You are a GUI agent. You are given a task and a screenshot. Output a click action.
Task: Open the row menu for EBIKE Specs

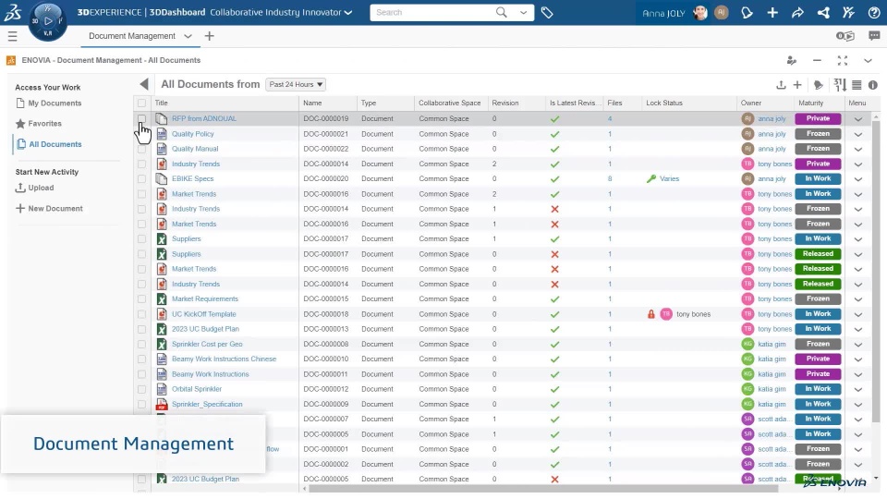coord(858,178)
